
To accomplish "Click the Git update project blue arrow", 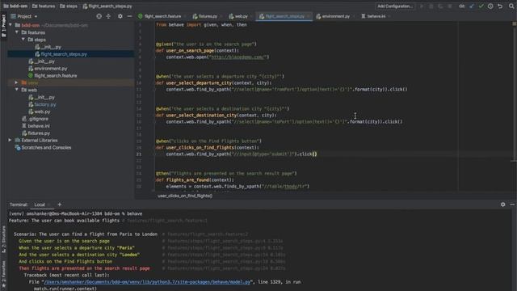I will [x=472, y=6].
